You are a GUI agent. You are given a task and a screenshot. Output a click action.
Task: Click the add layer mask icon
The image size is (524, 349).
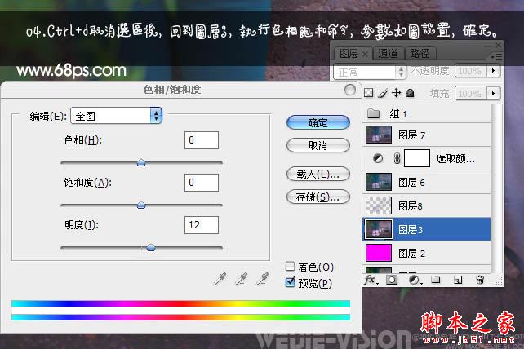coord(392,280)
